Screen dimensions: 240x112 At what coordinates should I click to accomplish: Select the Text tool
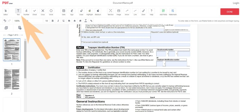tap(18, 11)
